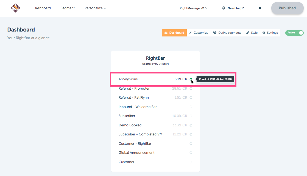Screen dimensions: 307x176
Task: Open the gear settings icon in top bar
Action: 260,8
